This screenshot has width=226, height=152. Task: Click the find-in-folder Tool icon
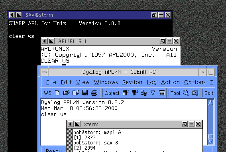[x=195, y=93]
